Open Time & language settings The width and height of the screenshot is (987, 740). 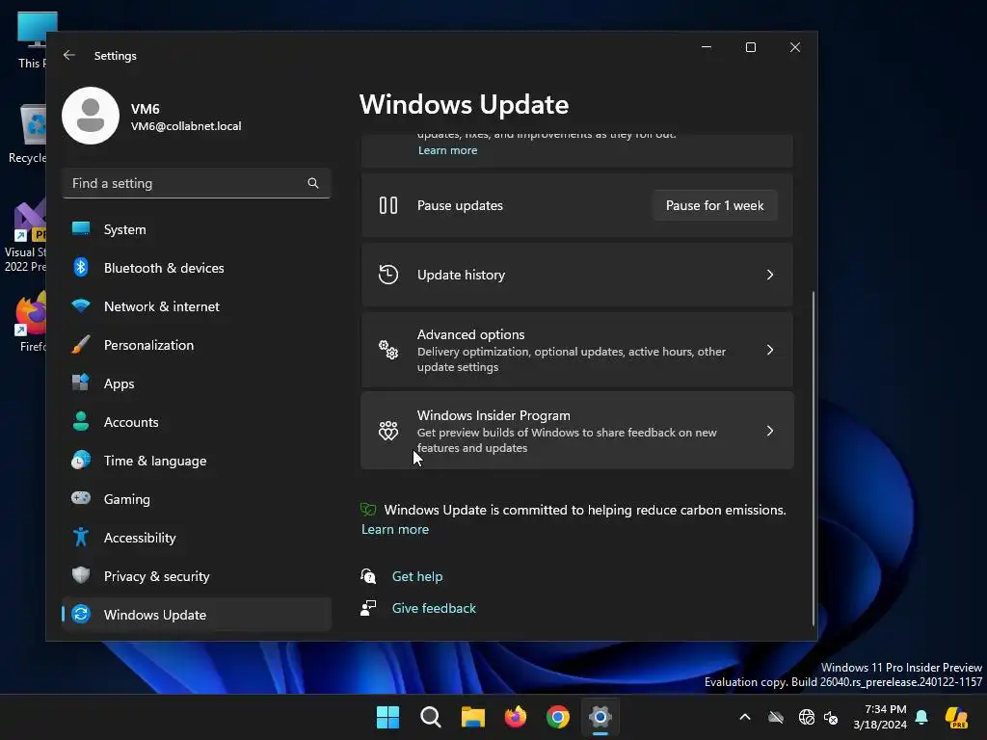(x=197, y=460)
